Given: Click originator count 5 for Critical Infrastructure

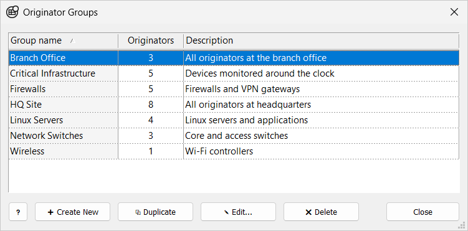Looking at the screenshot, I should click(x=151, y=73).
